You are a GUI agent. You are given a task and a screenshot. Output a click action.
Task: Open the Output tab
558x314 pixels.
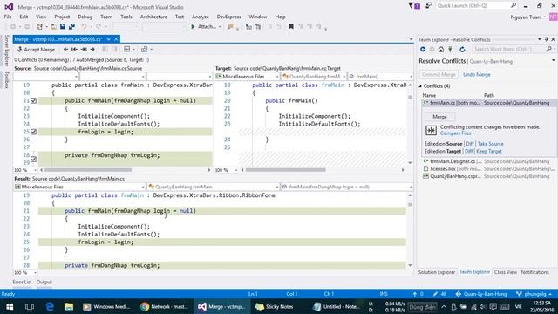[44, 282]
